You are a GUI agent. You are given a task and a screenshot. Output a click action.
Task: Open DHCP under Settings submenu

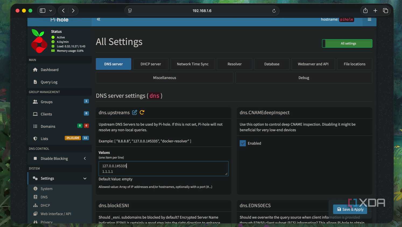coord(59,205)
